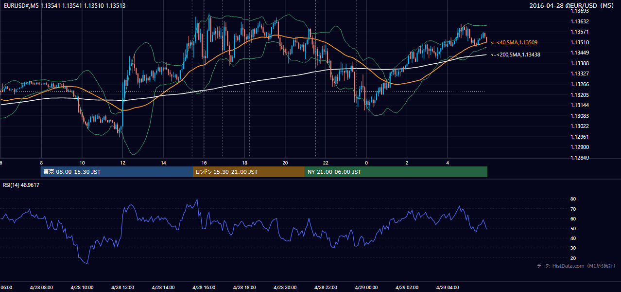The height and width of the screenshot is (292, 621).
Task: Click the 2016-04-28 EUR/USD (M5) chart title
Action: (x=572, y=6)
